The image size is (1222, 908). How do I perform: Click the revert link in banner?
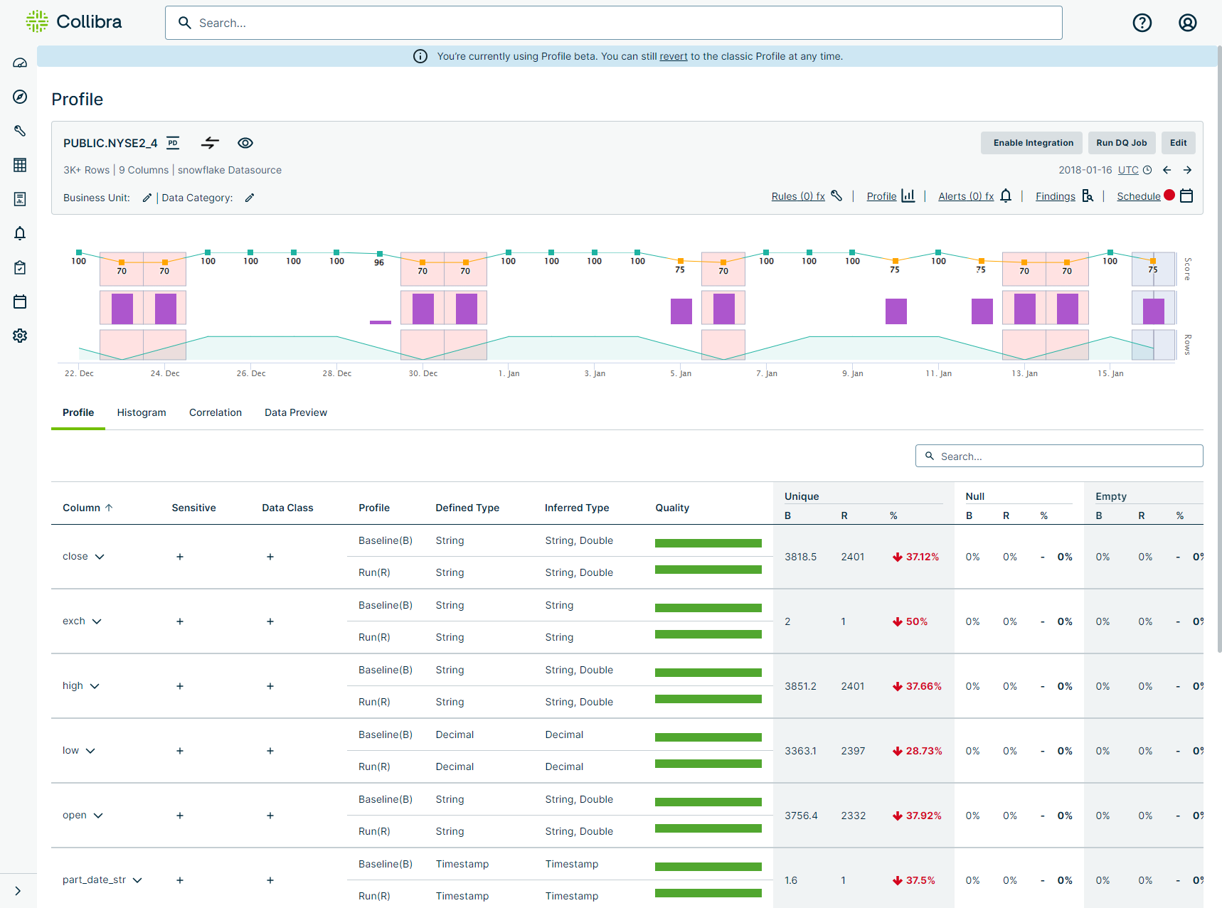coord(673,56)
